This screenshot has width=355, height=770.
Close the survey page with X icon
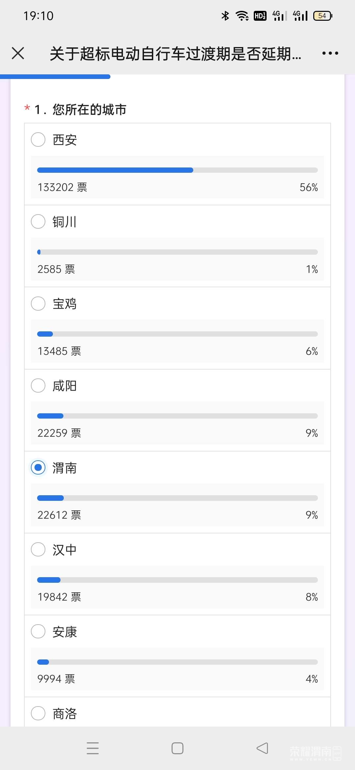click(18, 53)
